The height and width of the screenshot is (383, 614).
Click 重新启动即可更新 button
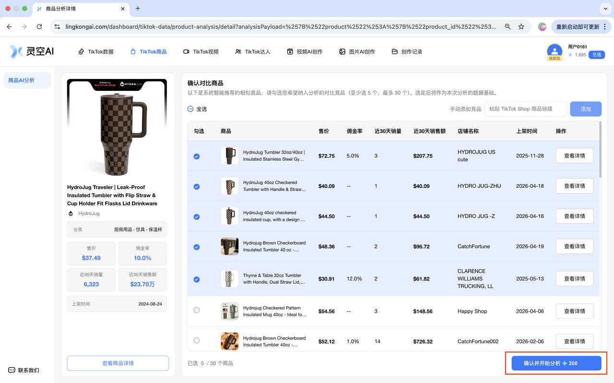click(580, 27)
